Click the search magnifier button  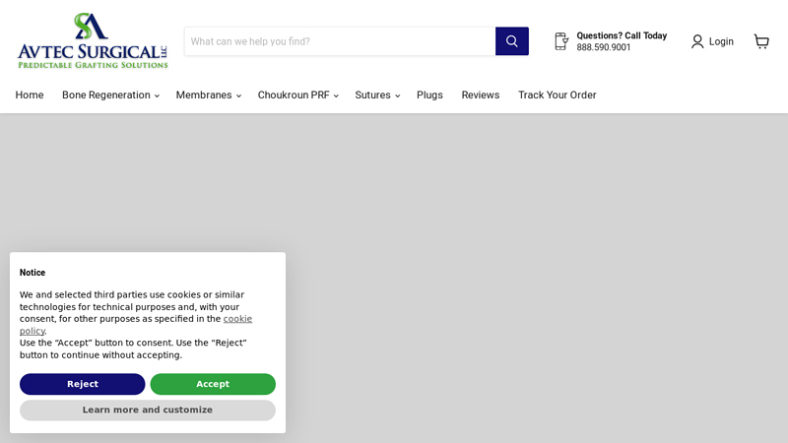[x=511, y=41]
